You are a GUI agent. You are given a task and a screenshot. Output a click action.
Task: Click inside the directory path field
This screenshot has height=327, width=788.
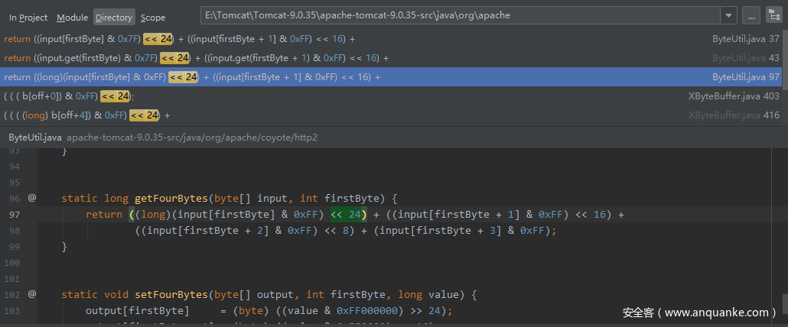pyautogui.click(x=459, y=16)
